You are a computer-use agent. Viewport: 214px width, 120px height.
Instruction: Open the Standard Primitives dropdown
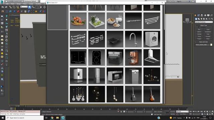point(204,22)
